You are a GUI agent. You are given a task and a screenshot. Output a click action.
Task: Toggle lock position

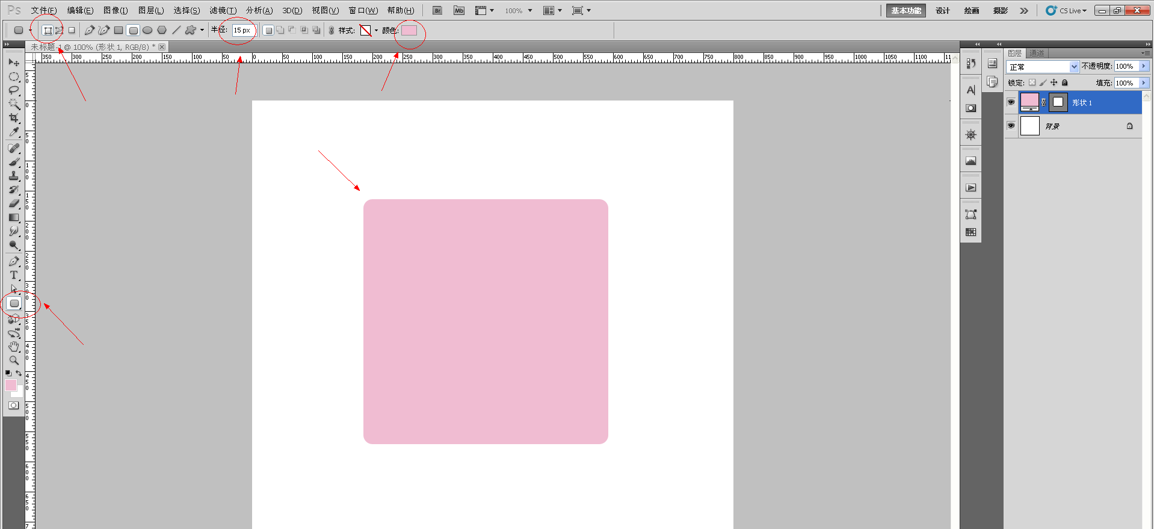pyautogui.click(x=1054, y=82)
